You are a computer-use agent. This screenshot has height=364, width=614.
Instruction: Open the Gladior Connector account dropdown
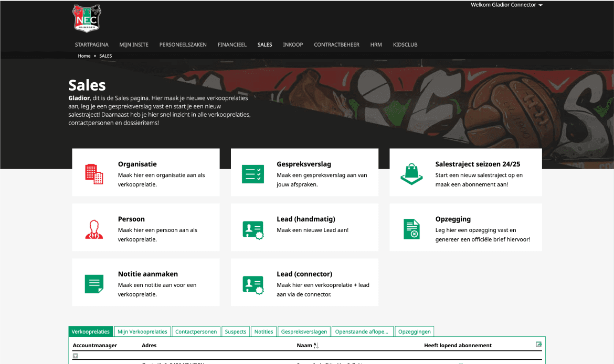click(x=506, y=5)
